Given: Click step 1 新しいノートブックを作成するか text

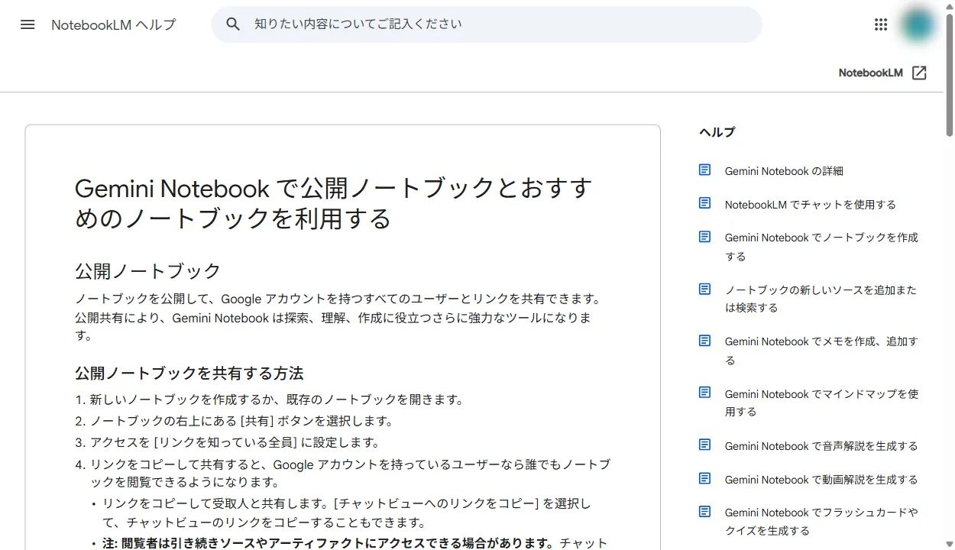Looking at the screenshot, I should pos(277,400).
